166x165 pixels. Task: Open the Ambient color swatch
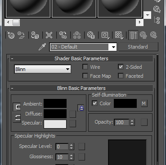pos(55,103)
